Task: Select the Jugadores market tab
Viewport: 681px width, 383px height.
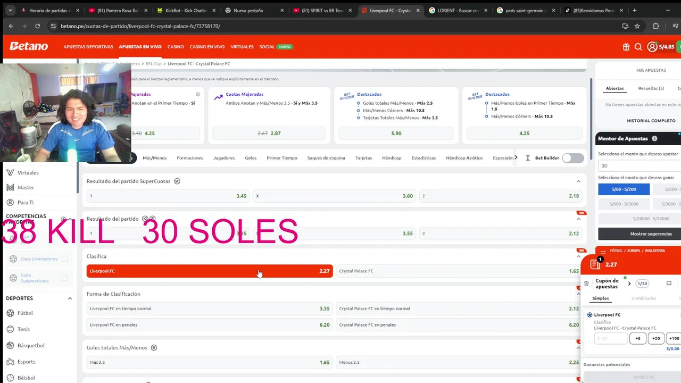Action: click(224, 158)
